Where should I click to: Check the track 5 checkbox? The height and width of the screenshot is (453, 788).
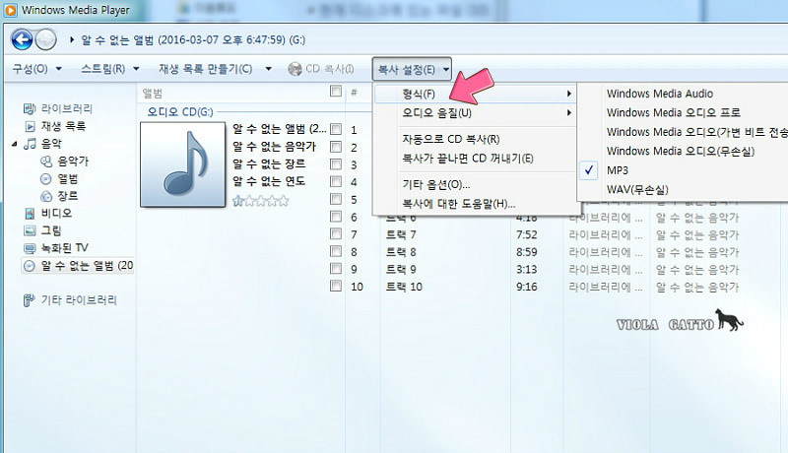(x=336, y=199)
